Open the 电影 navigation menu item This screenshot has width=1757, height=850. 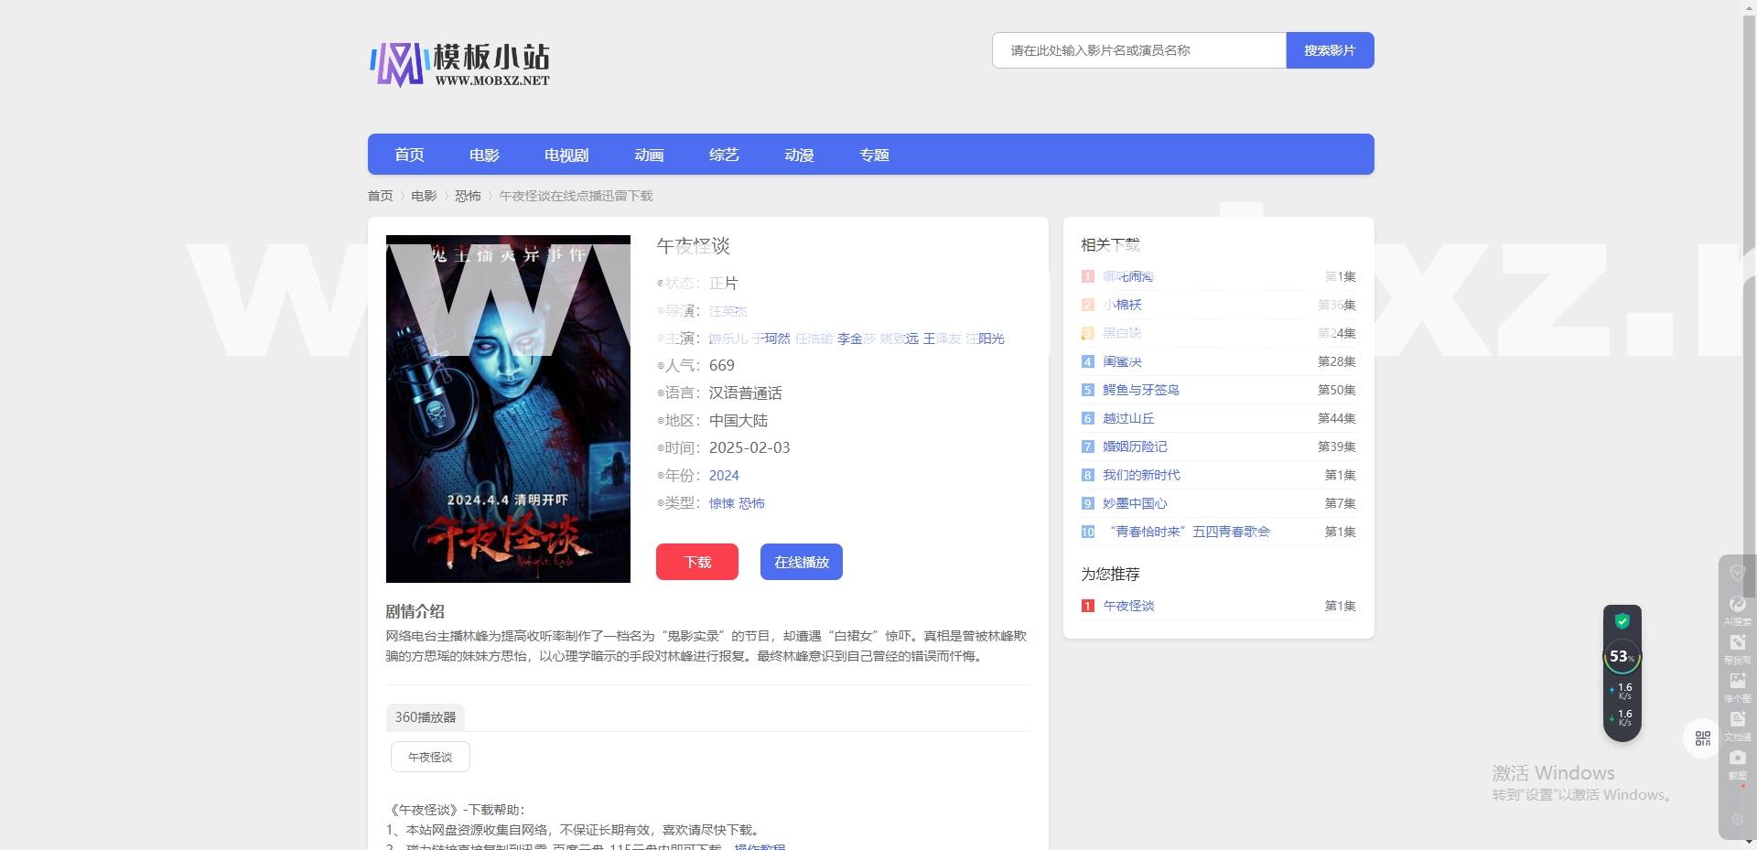point(484,155)
